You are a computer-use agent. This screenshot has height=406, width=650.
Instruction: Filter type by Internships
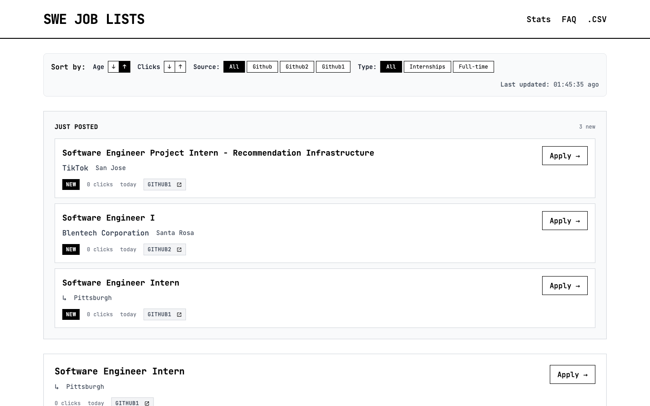tap(427, 67)
